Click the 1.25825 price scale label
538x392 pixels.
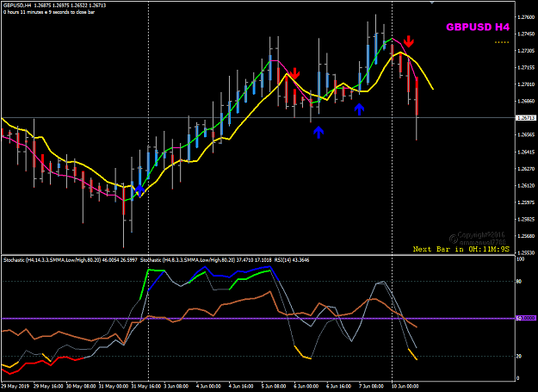click(x=526, y=220)
